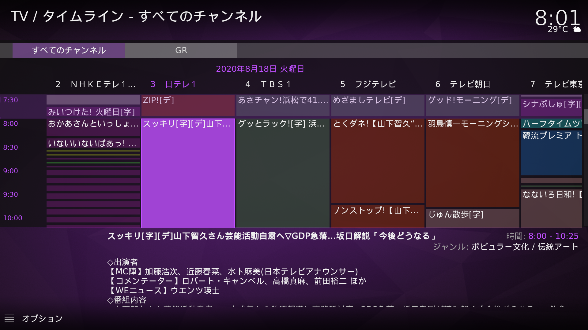Switch to the GR channel group tab
588x330 pixels.
[181, 50]
